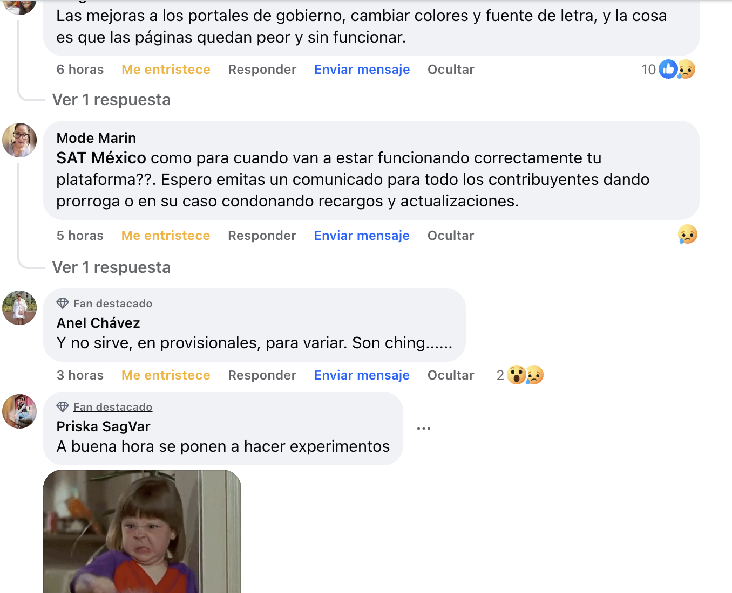Viewport: 732px width, 593px height.
Task: Open Anel Chávez's avatar
Action: 19,308
